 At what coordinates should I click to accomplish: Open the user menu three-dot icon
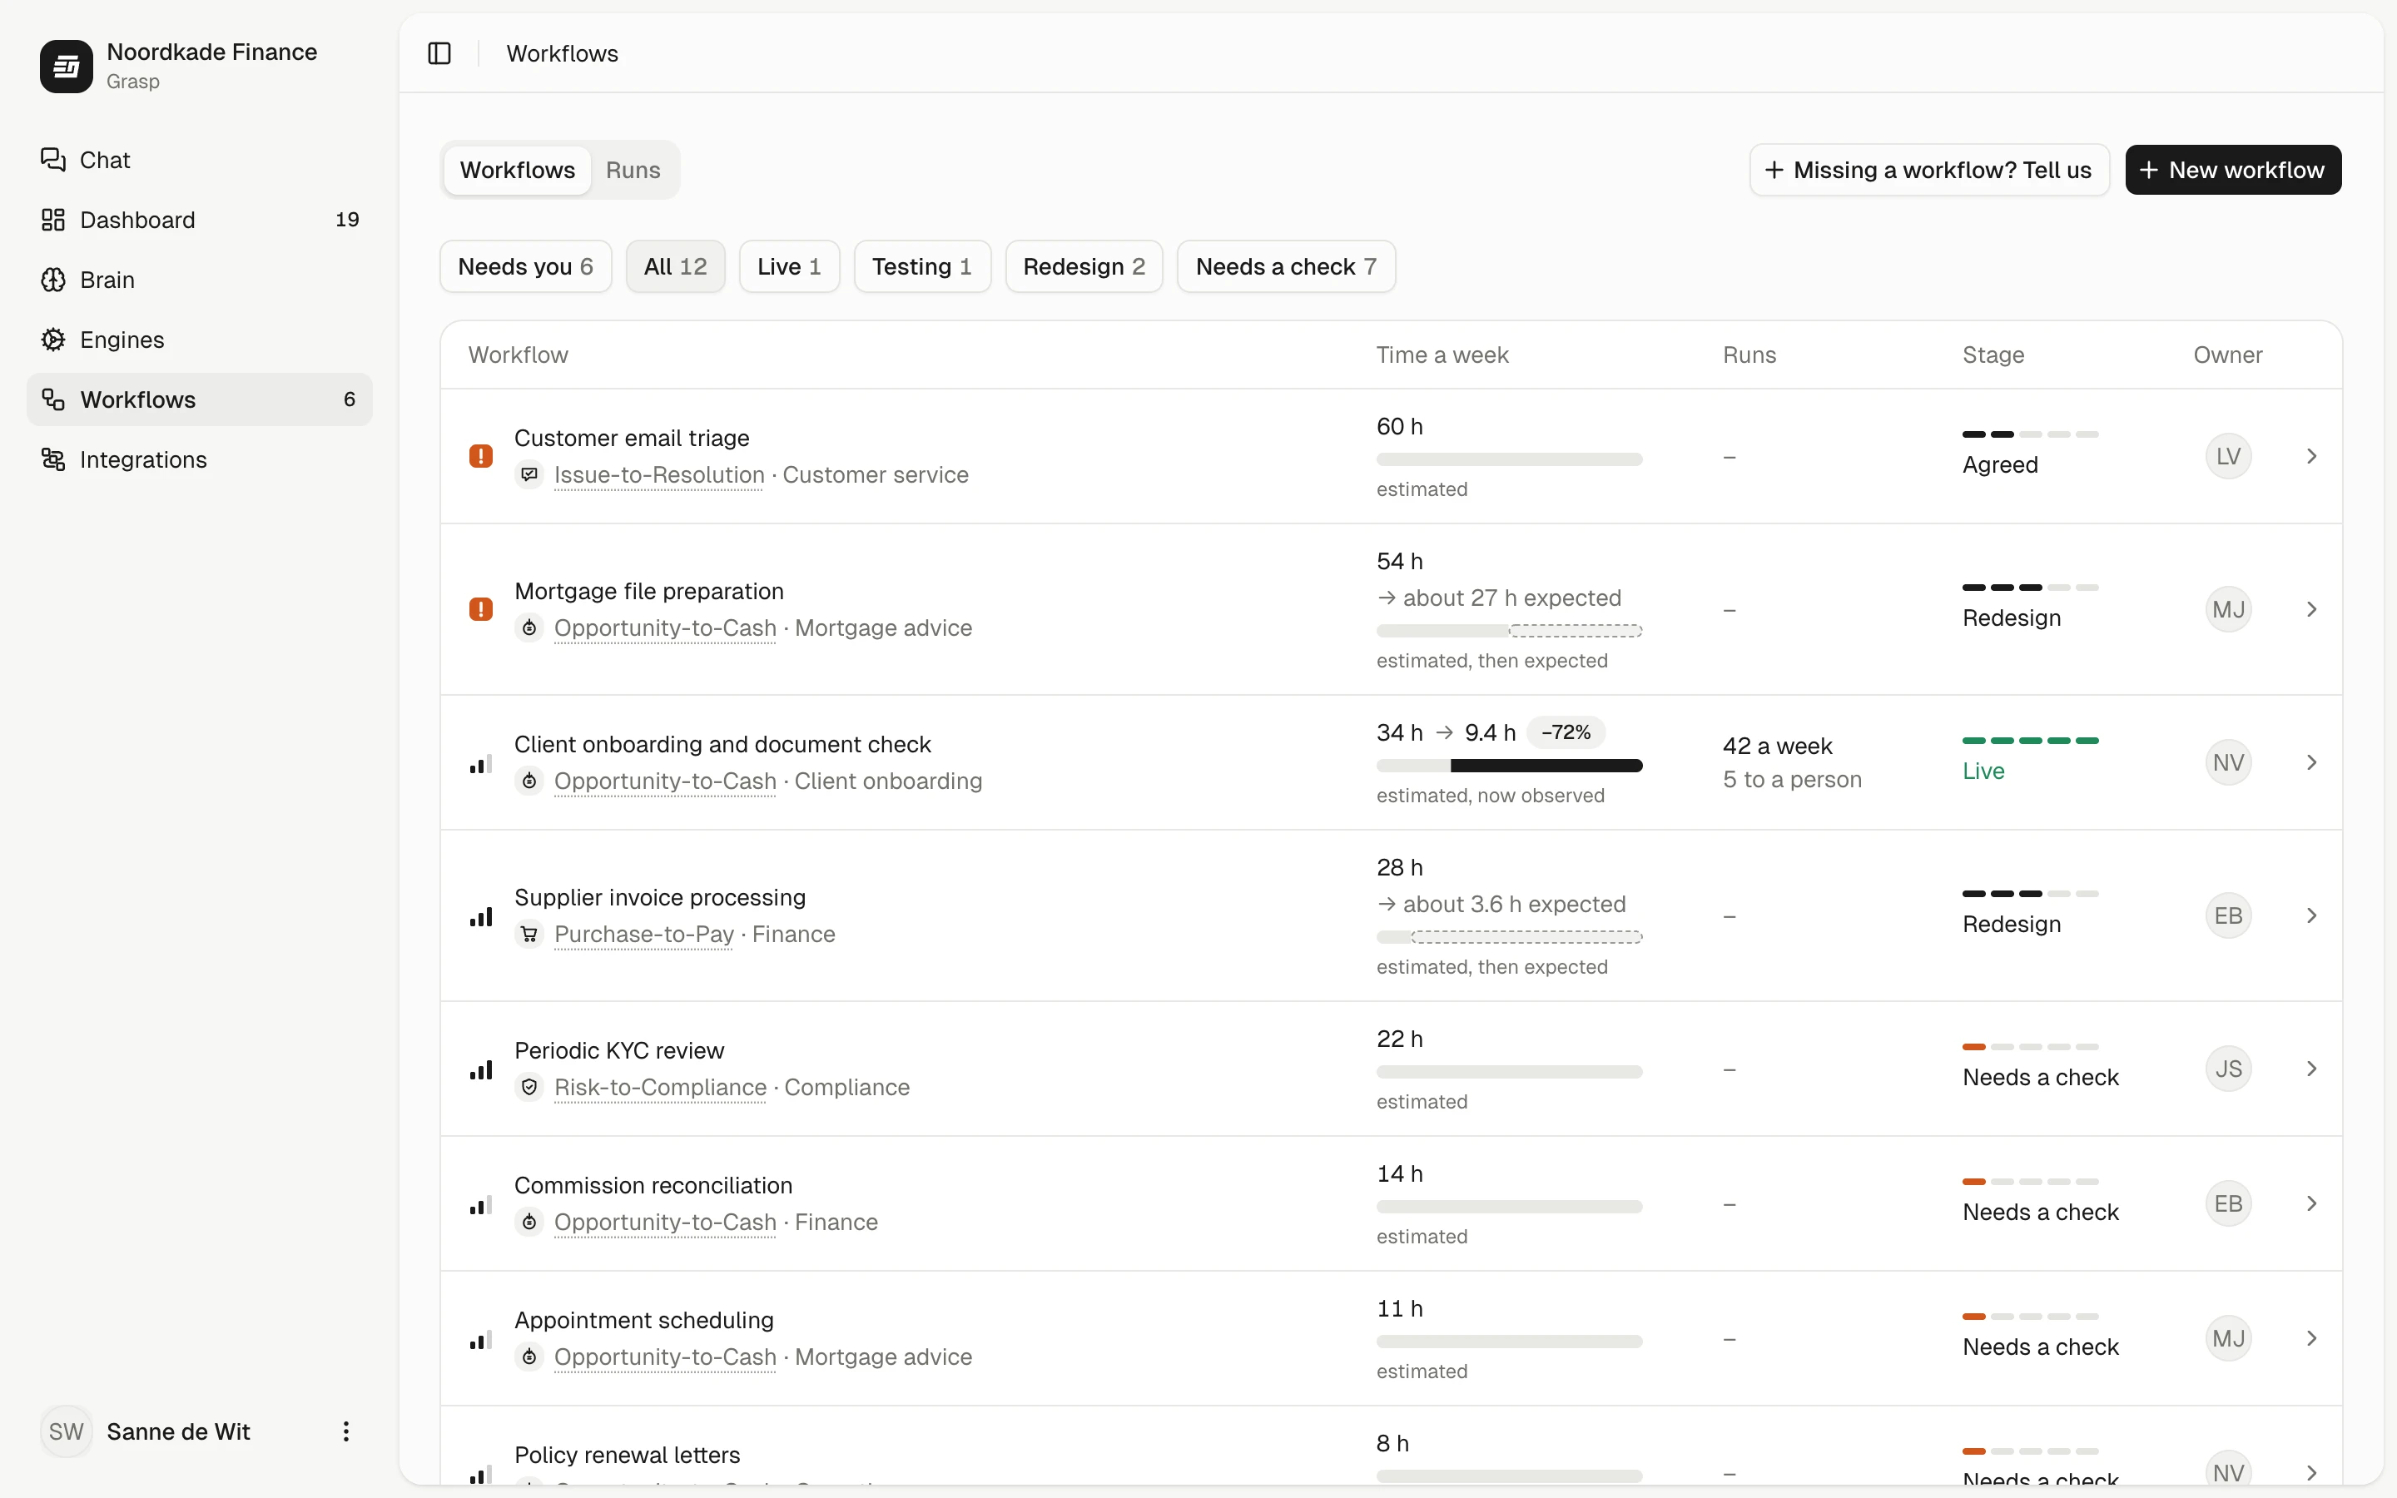pyautogui.click(x=345, y=1431)
